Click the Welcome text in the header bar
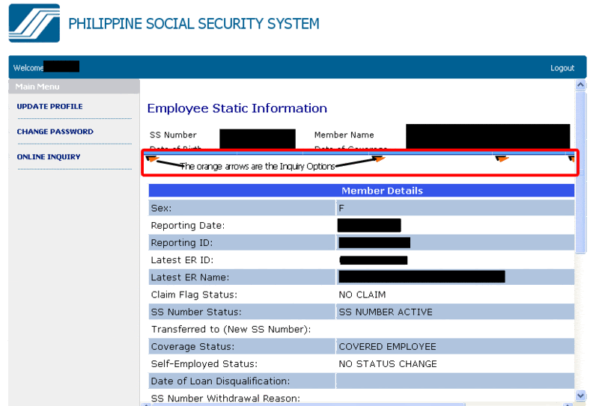 (x=28, y=68)
